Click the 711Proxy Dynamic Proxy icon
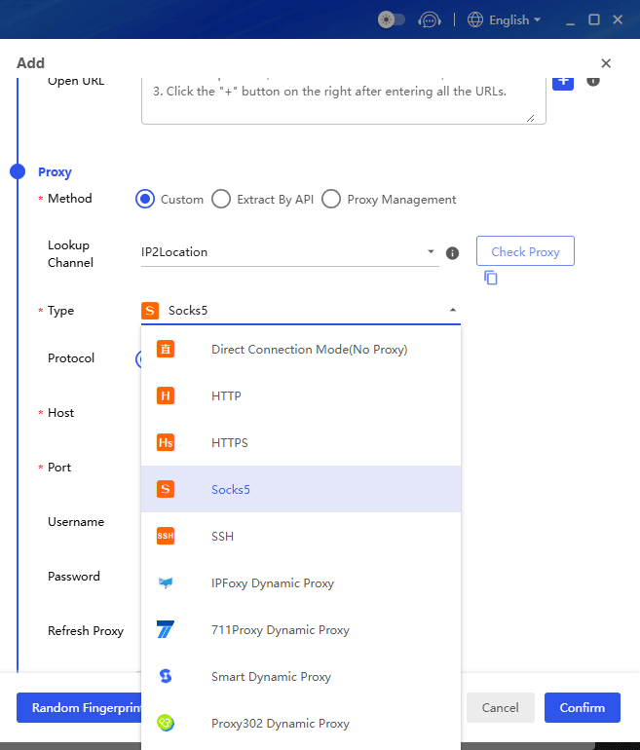This screenshot has width=640, height=750. [x=166, y=629]
